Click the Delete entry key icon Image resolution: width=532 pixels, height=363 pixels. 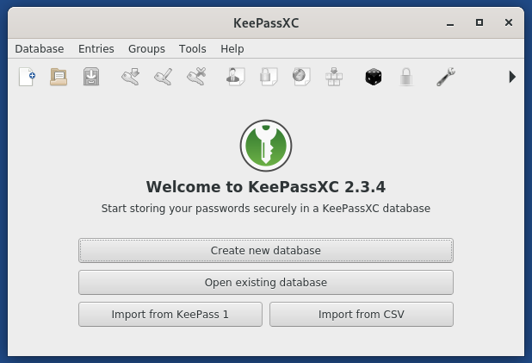coord(196,77)
